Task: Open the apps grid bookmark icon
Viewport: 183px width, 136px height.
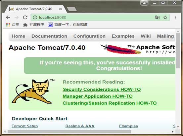Action: (x=8, y=24)
